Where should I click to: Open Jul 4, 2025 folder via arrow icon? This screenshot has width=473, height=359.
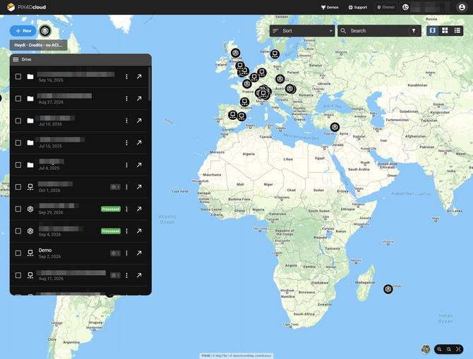point(139,165)
